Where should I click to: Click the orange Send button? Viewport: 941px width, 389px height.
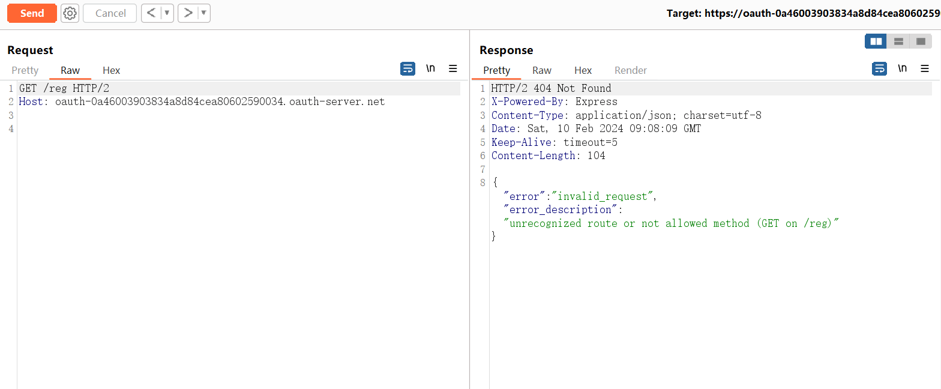[x=32, y=13]
